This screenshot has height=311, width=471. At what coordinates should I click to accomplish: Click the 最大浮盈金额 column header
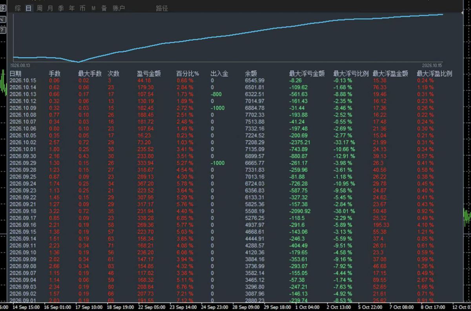tap(390, 73)
